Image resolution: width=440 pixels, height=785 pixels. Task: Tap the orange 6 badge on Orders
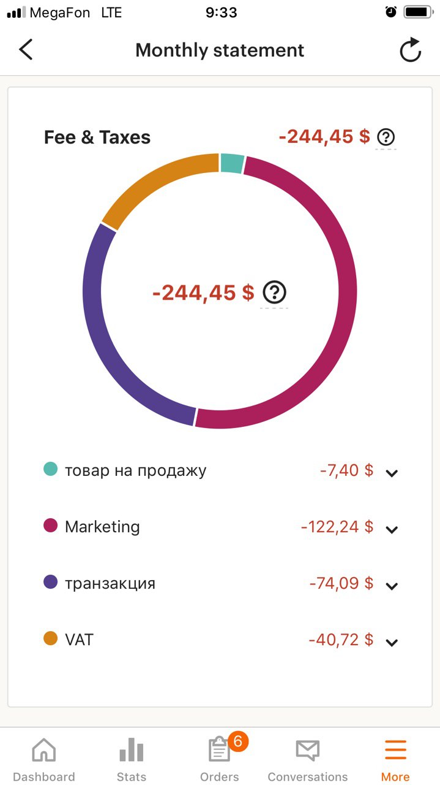pyautogui.click(x=238, y=741)
